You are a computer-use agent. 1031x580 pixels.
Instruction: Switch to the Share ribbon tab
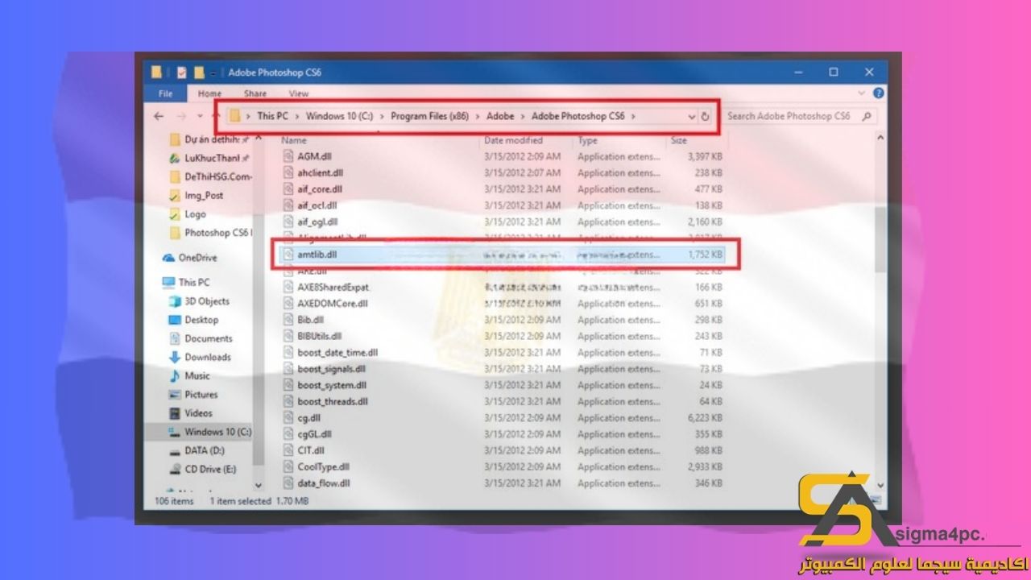coord(255,93)
